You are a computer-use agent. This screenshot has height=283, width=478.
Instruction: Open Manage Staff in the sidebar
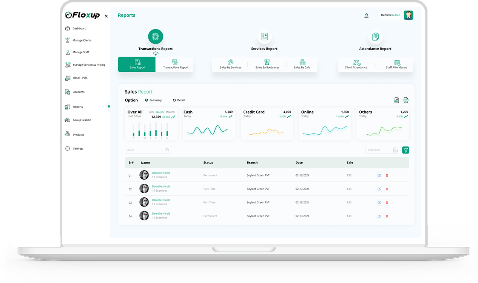(x=77, y=52)
